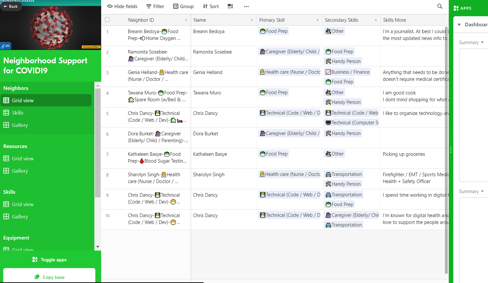Click the Group button
The height and width of the screenshot is (283, 488).
tap(183, 6)
